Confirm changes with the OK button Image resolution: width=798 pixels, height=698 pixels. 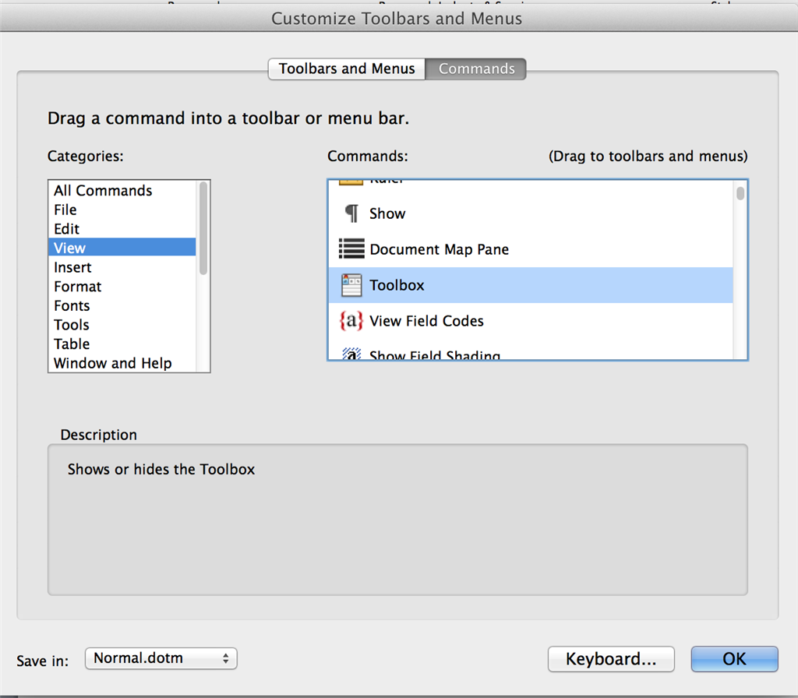coord(733,658)
